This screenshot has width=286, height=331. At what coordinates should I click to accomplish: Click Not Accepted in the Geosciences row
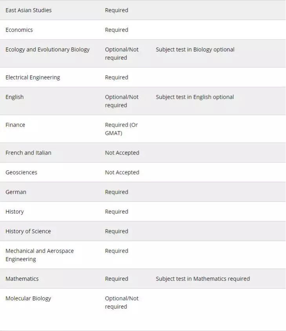coord(122,172)
